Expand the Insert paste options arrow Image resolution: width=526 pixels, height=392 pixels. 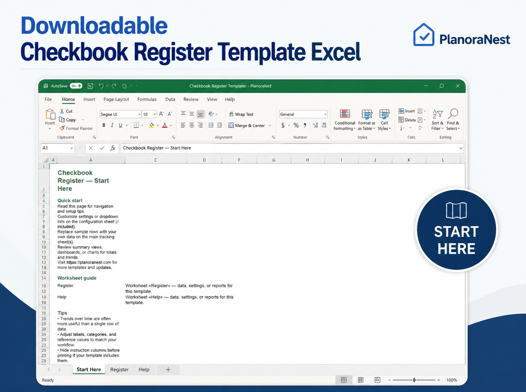(x=50, y=128)
